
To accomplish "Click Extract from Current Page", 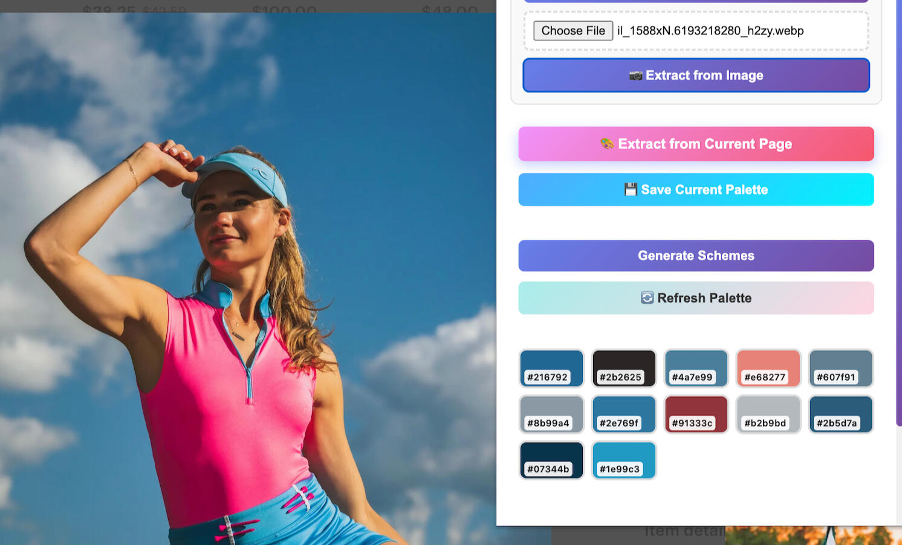I will coord(696,144).
